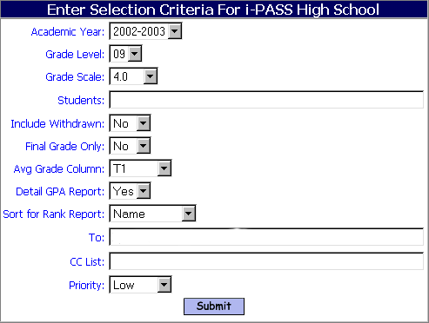Viewport: 429px width, 323px height.
Task: Click the Grade Scale label
Action: [x=75, y=76]
